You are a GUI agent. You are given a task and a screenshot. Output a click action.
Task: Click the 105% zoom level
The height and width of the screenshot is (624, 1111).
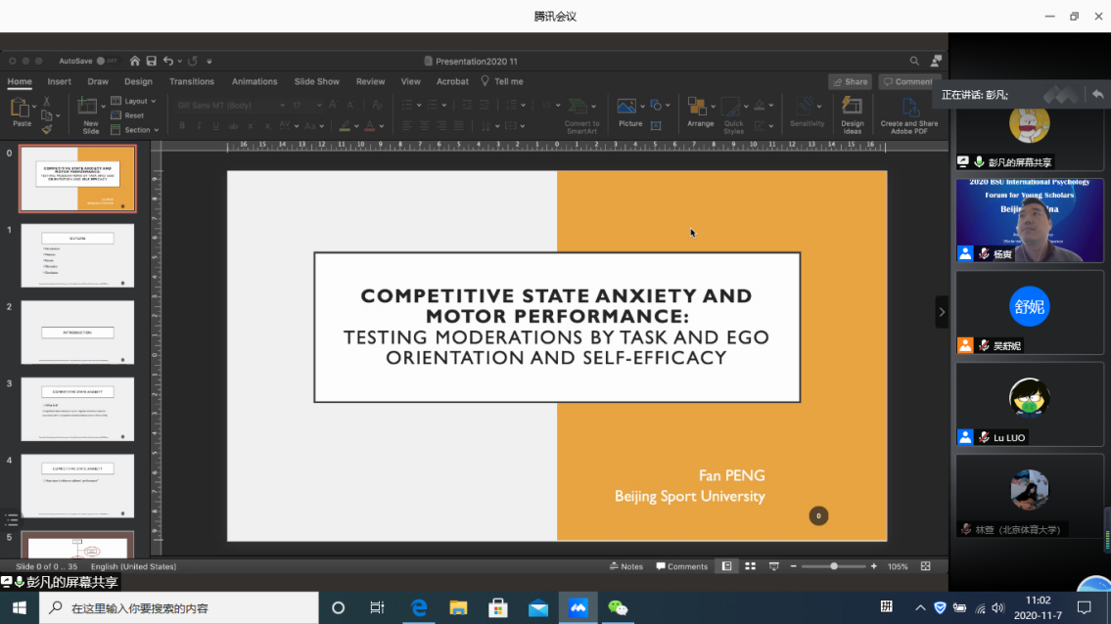[898, 566]
